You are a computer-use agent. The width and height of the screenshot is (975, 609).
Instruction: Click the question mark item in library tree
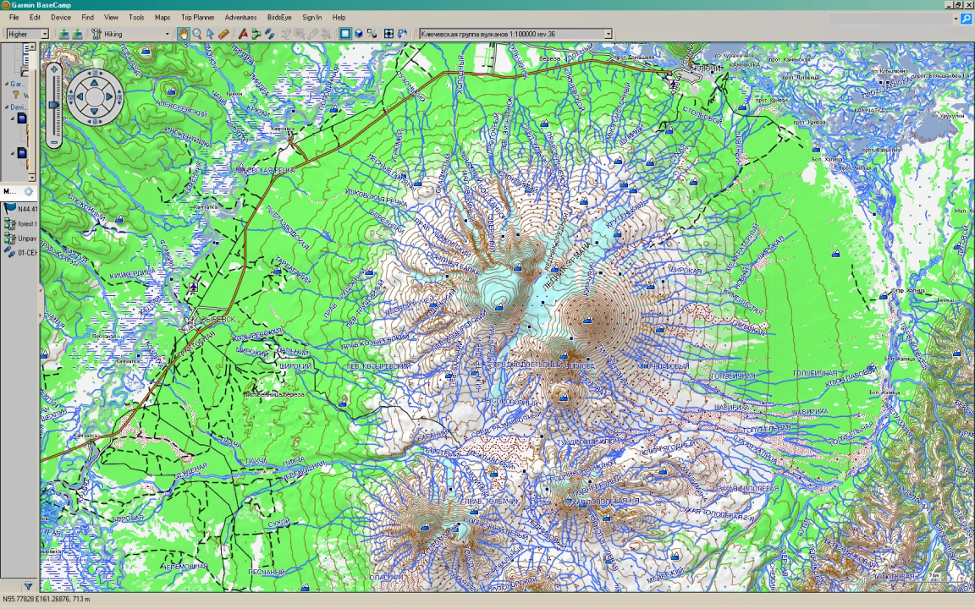(x=17, y=95)
